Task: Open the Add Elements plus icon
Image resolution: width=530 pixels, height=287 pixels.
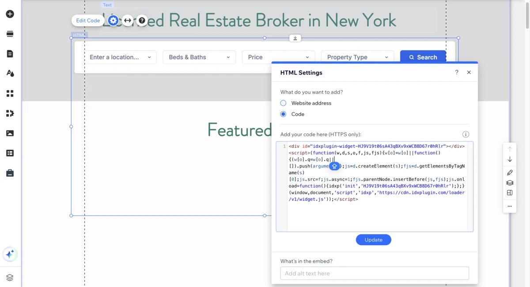Action: tap(10, 14)
